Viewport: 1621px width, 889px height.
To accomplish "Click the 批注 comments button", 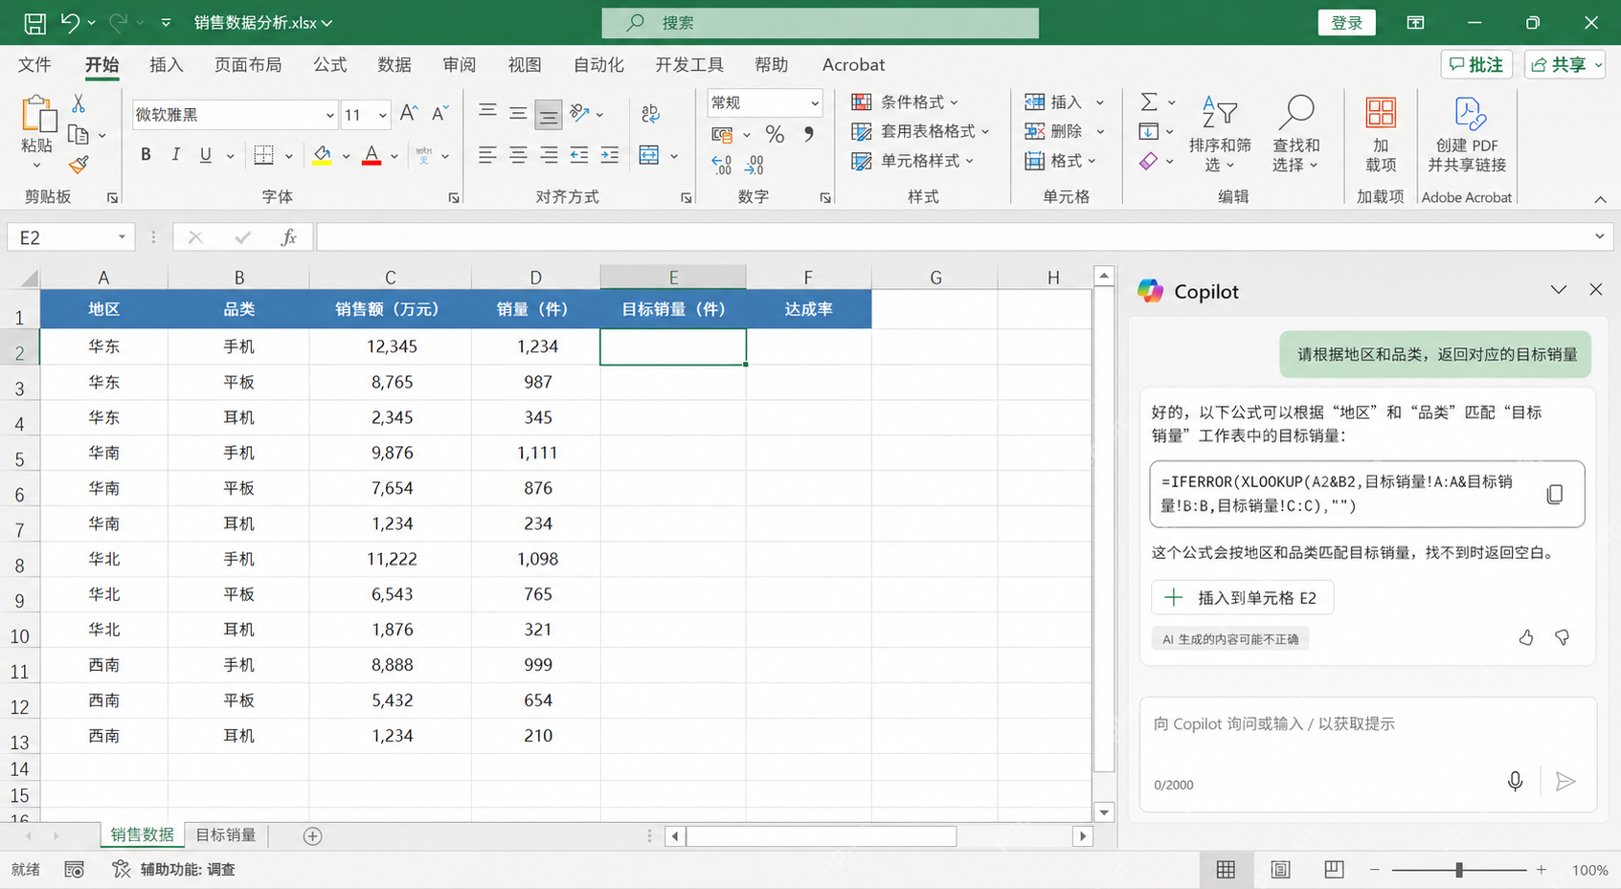I will (1476, 65).
